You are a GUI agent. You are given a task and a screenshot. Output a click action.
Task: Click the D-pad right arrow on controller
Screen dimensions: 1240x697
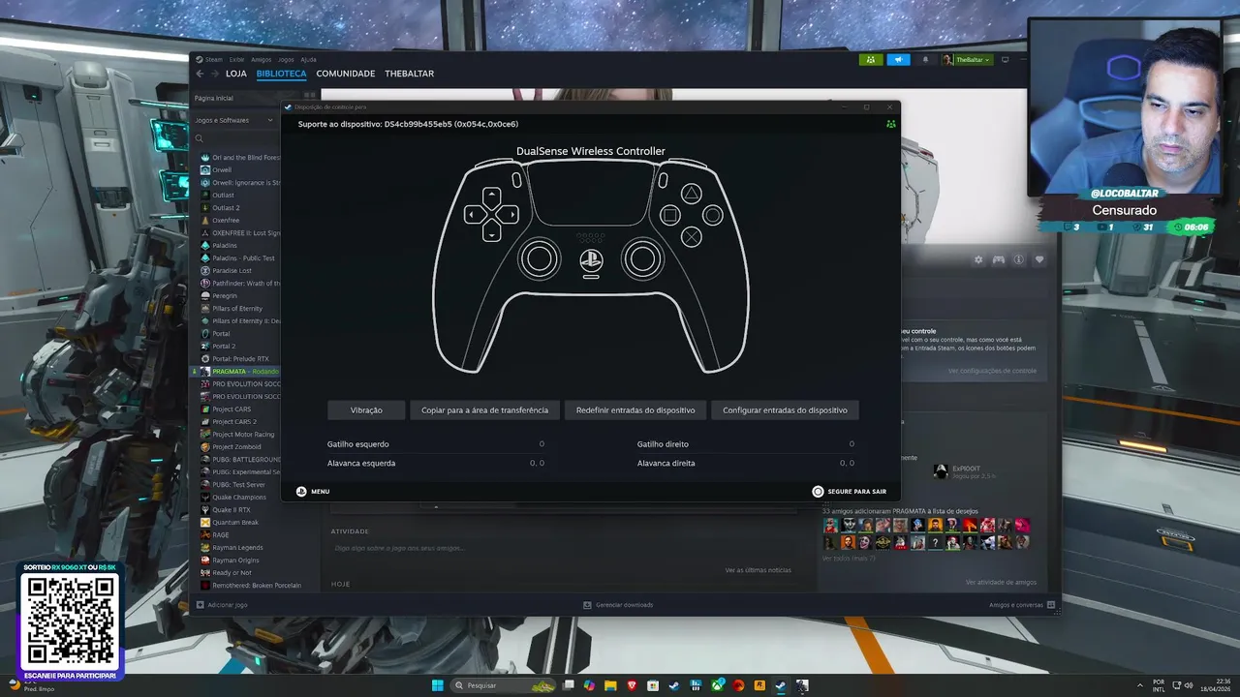(509, 214)
